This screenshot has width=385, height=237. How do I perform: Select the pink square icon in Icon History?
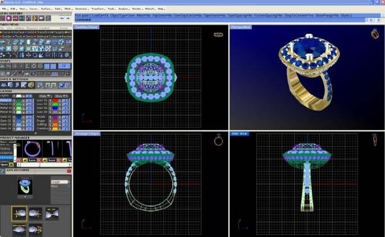pos(9,18)
